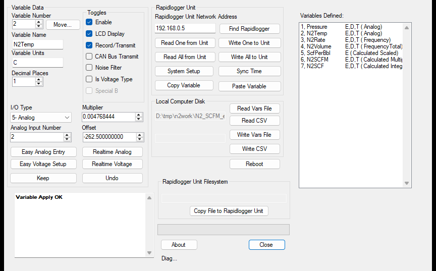Increment the Multiplier value

tap(138, 115)
